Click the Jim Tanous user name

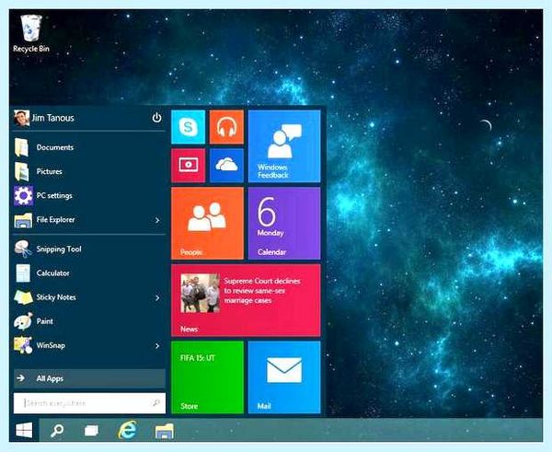(52, 118)
